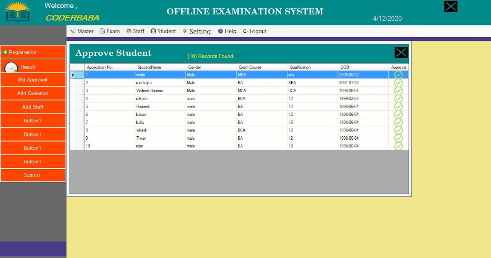The width and height of the screenshot is (491, 258).
Task: Toggle the approval checkmark for student wsds
Action: pyautogui.click(x=398, y=75)
